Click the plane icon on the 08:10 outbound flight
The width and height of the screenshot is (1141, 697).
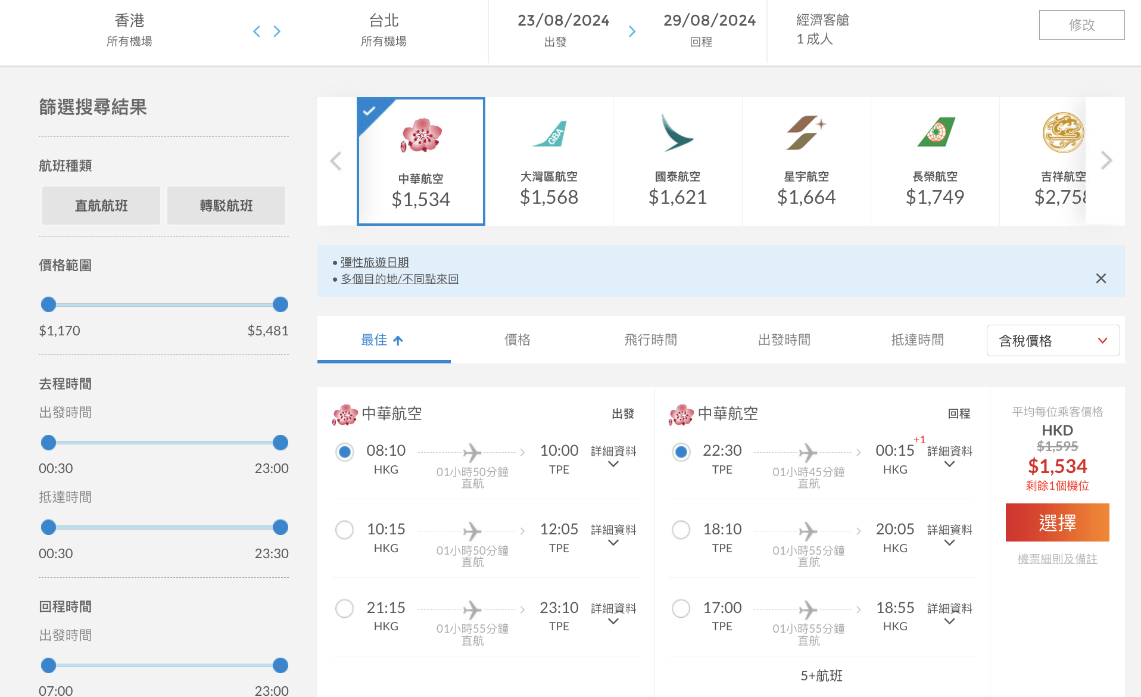472,453
